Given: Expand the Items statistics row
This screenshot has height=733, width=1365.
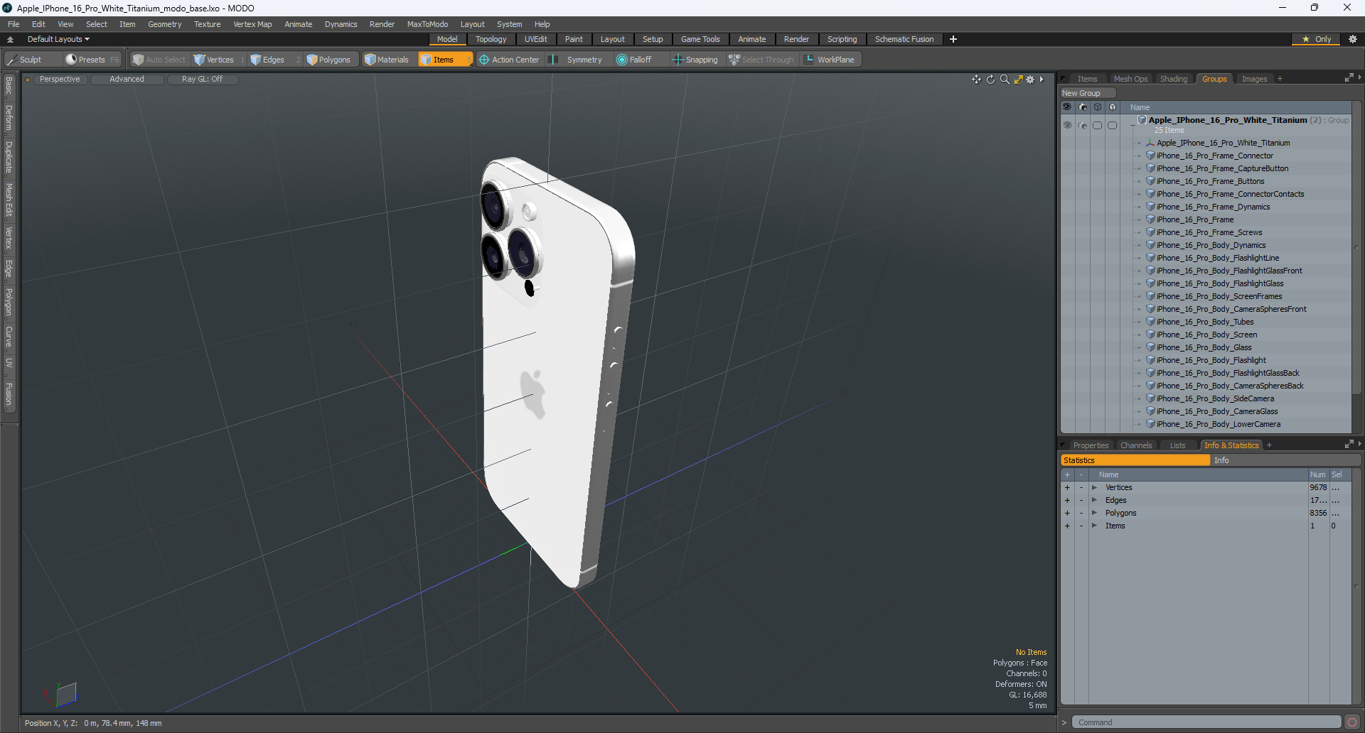Looking at the screenshot, I should point(1094,526).
